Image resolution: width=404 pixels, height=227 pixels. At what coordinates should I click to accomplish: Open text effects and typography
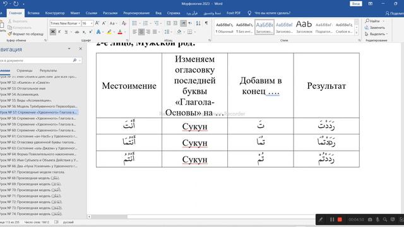[x=98, y=32]
